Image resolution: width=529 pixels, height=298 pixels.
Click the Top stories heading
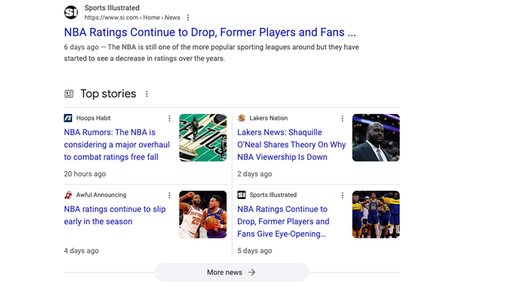pyautogui.click(x=108, y=94)
